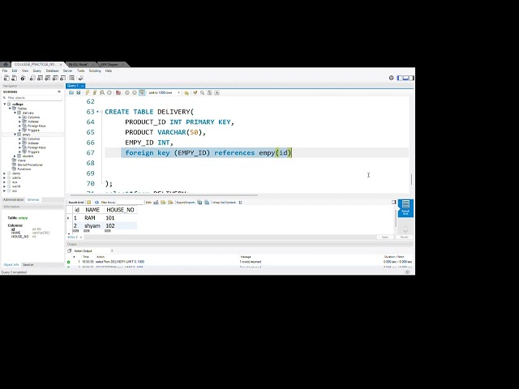Click the Result Grid side button
The height and width of the screenshot is (389, 519).
click(x=405, y=208)
